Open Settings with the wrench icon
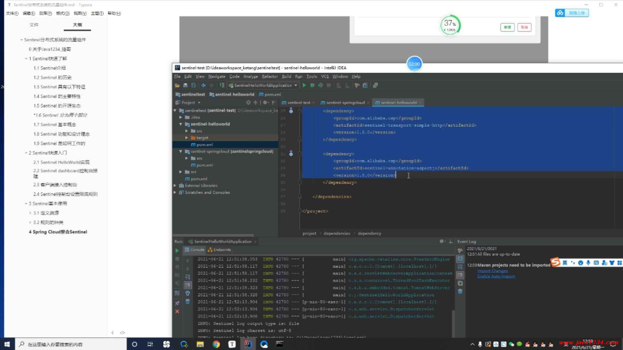The image size is (623, 350). tap(357, 86)
